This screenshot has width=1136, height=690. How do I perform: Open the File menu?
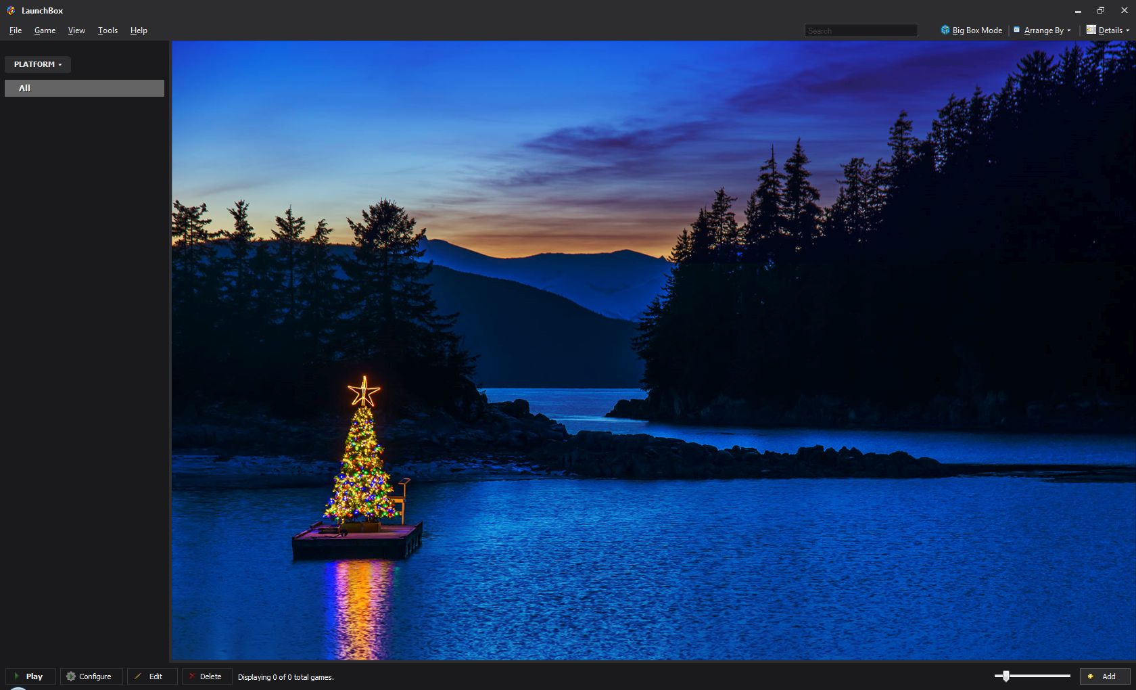point(16,30)
